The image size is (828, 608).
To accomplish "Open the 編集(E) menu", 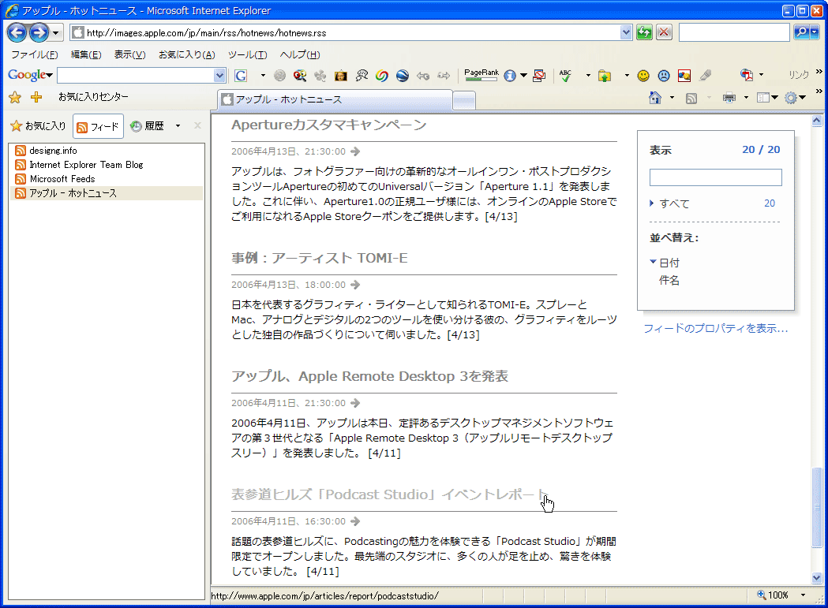I will pyautogui.click(x=86, y=55).
